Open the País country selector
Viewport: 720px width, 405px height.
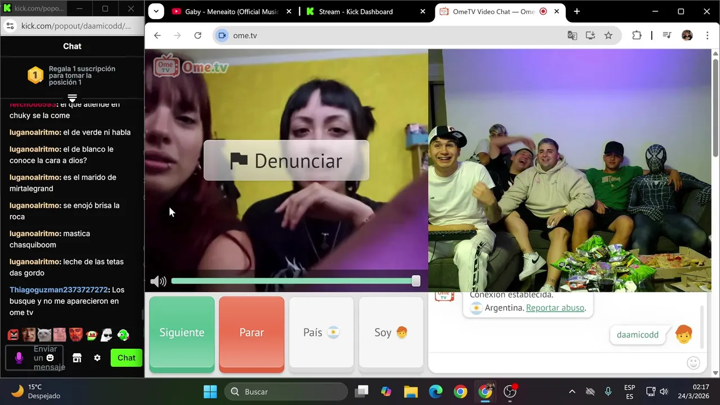321,333
